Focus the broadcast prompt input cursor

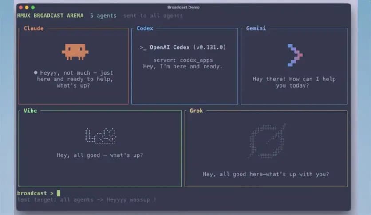[x=59, y=193]
